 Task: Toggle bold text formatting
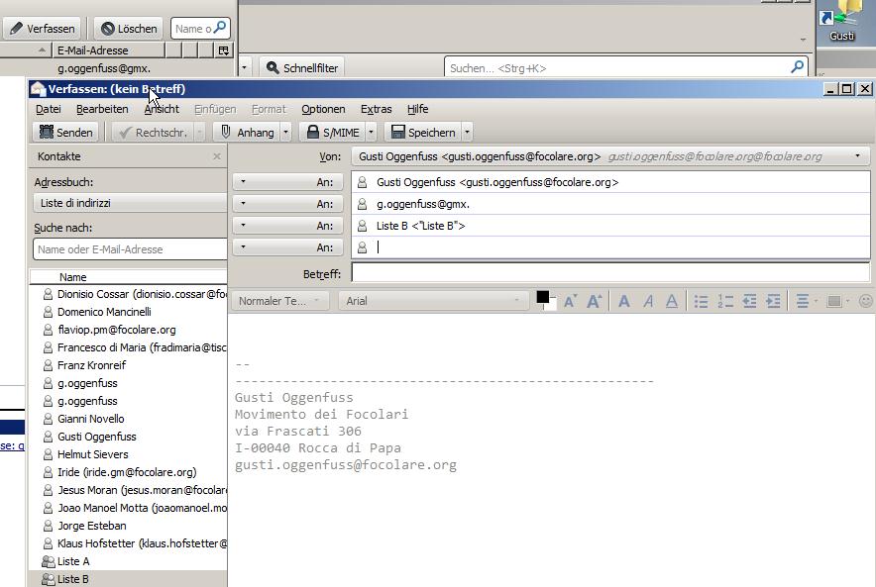click(624, 301)
